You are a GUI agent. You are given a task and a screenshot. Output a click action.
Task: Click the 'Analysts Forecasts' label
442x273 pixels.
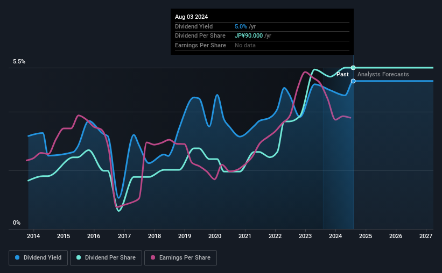point(383,74)
